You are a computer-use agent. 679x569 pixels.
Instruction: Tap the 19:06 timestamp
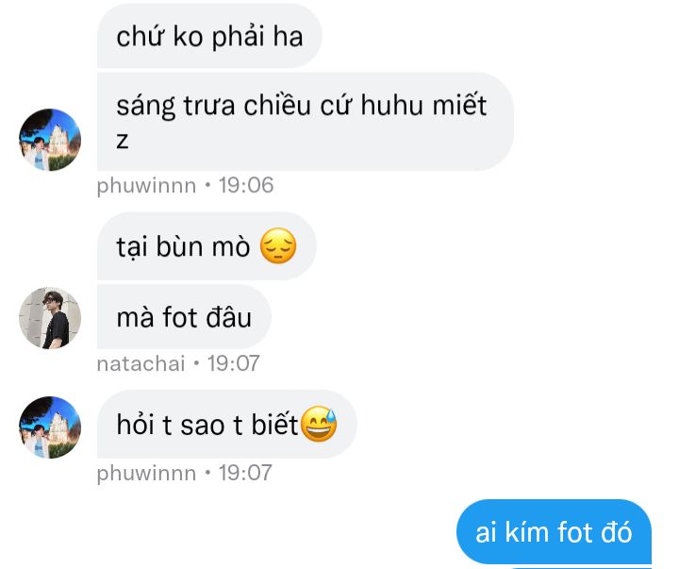246,185
